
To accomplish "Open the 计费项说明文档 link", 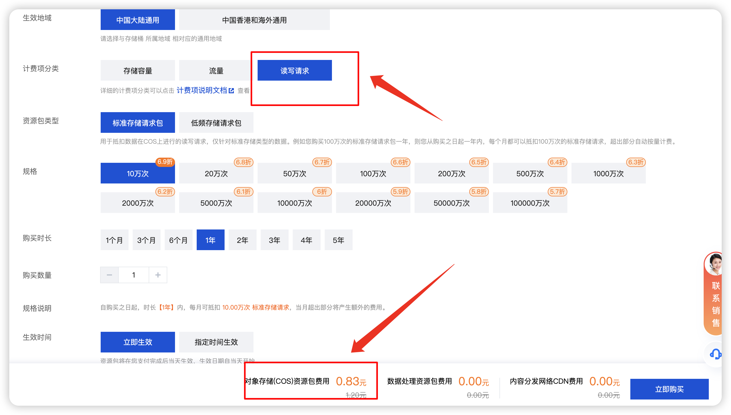I will point(202,90).
